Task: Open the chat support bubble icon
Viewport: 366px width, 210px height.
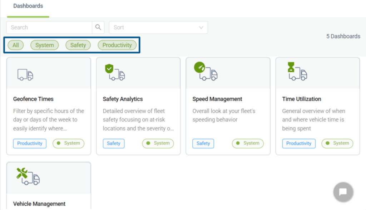Action: tap(343, 192)
